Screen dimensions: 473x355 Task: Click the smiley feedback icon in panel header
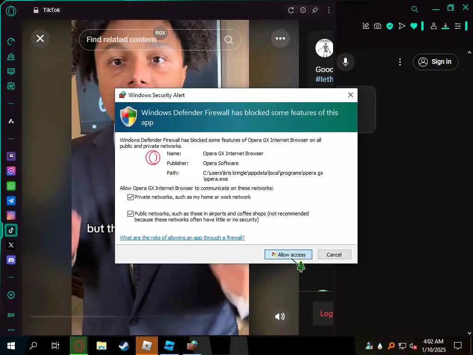point(303,10)
